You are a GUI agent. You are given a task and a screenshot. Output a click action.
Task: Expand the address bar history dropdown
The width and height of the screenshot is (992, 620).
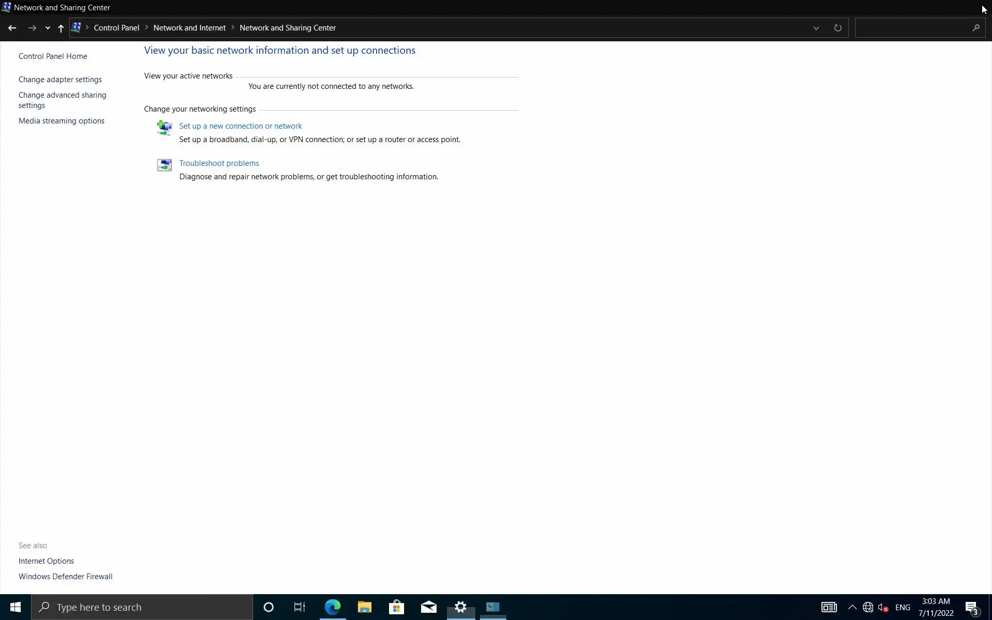816,28
